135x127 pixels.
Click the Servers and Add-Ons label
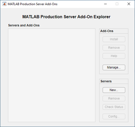(24, 25)
